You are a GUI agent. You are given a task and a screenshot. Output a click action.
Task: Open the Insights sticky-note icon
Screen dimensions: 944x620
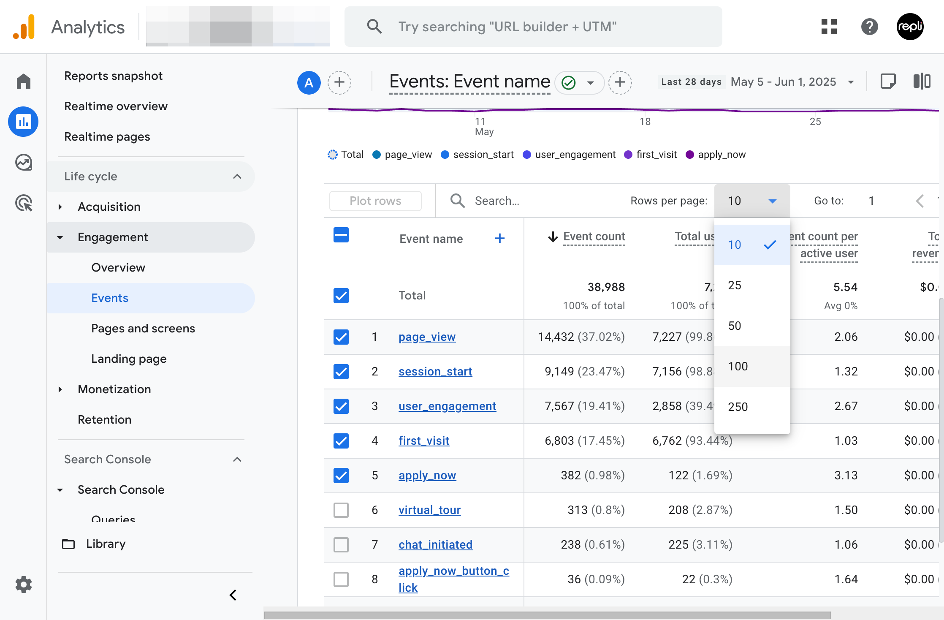point(888,81)
